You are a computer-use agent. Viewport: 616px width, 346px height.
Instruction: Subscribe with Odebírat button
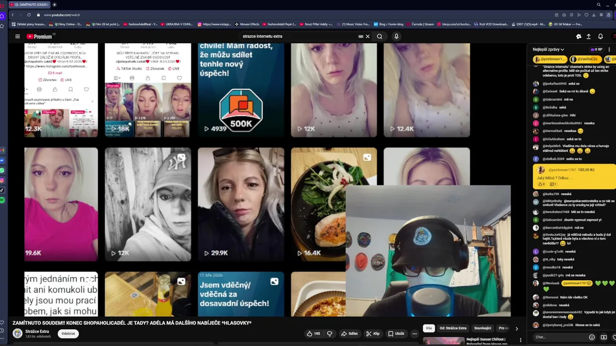pyautogui.click(x=68, y=334)
